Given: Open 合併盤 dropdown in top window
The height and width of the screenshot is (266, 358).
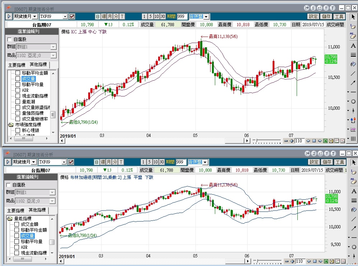Looking at the screenshot, I should coord(206,16).
